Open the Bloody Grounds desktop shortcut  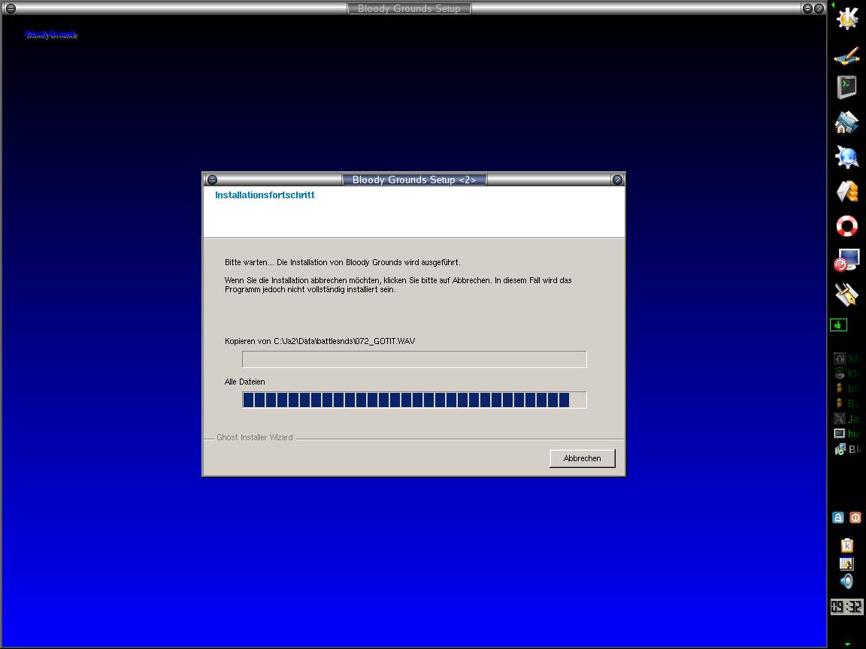coord(50,34)
